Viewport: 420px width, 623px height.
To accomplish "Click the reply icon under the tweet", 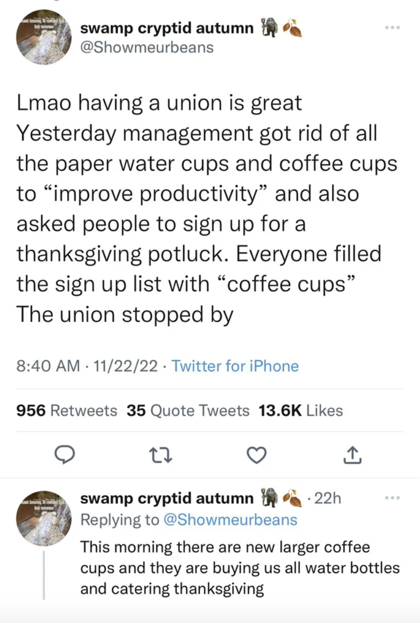I will pyautogui.click(x=65, y=454).
